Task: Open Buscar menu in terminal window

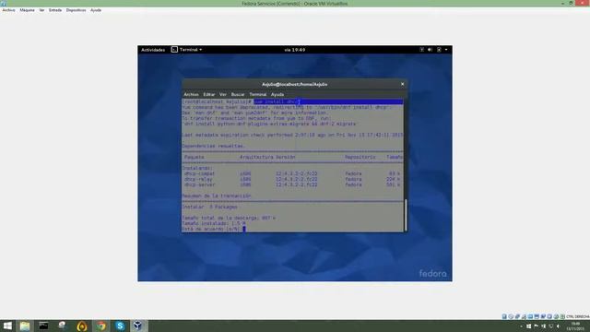Action: pos(238,94)
